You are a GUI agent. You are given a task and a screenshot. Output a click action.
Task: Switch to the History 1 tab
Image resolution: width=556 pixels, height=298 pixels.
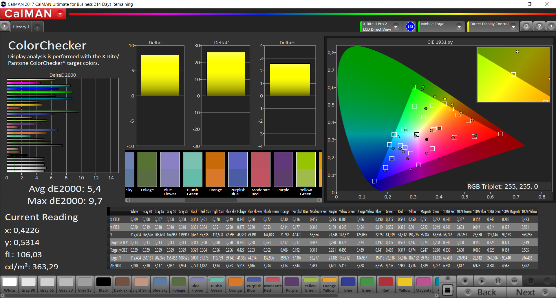pos(21,27)
